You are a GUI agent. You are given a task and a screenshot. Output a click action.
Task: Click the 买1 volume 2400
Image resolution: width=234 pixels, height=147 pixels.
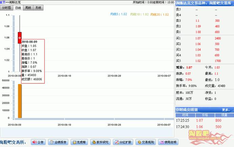218,38
